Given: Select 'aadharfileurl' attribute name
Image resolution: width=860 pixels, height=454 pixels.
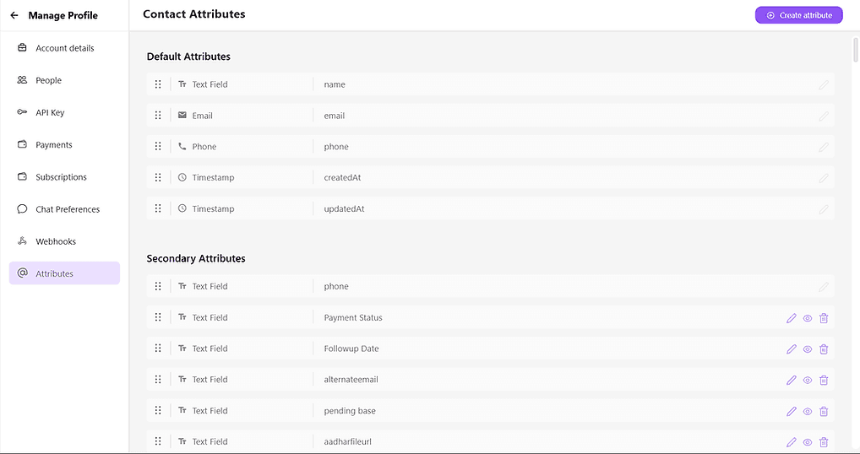Looking at the screenshot, I should tap(347, 441).
